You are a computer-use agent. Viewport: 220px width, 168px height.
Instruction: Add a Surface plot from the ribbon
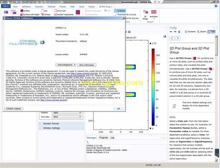(x=25, y=11)
